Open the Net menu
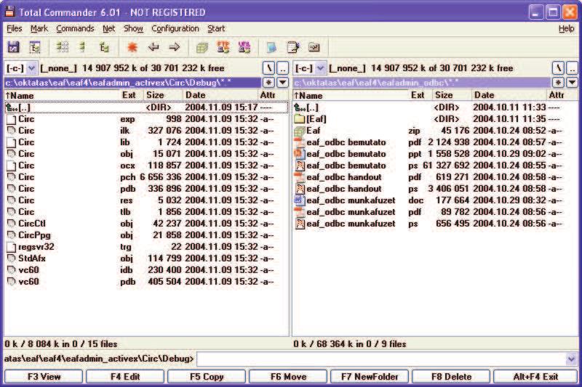 pos(108,28)
